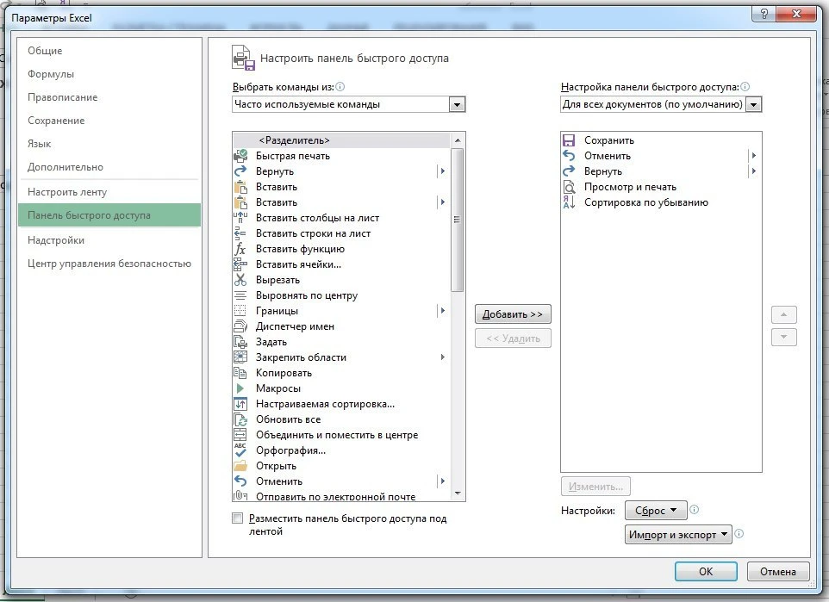Click command list scrollbar thumb
Image resolution: width=829 pixels, height=602 pixels.
coord(458,220)
